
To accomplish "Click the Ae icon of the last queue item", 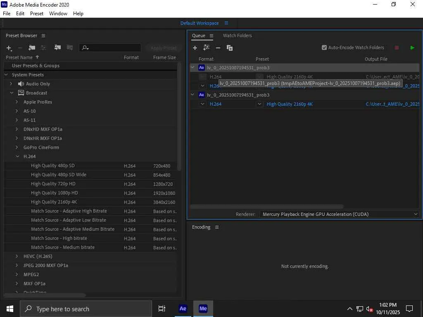I will 202,95.
